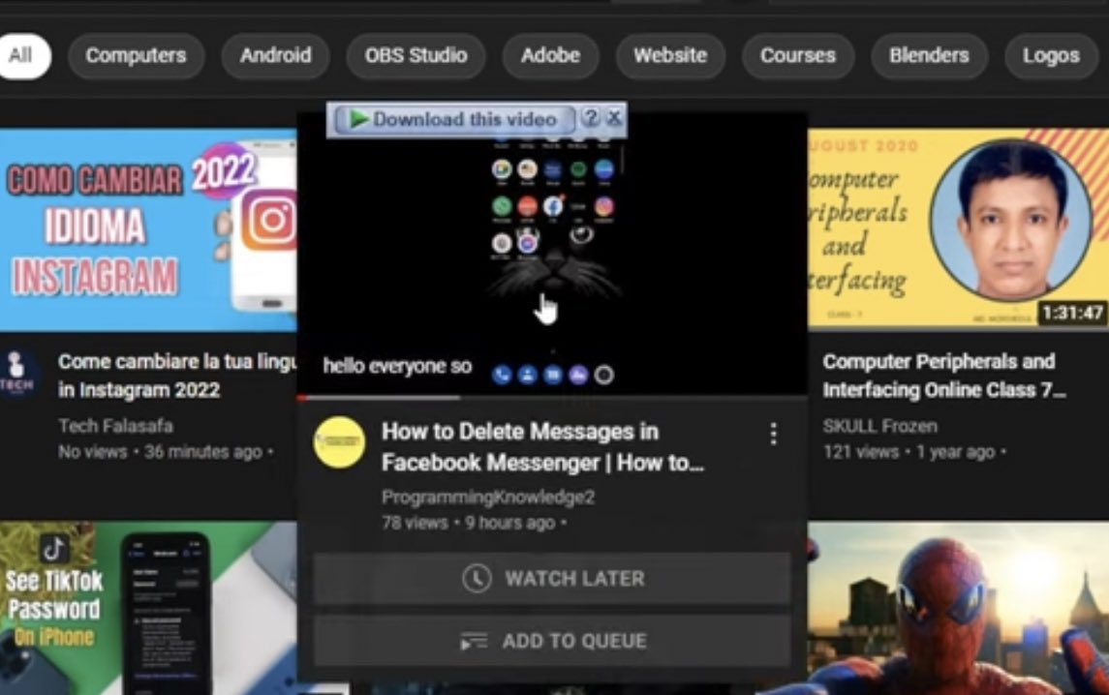This screenshot has width=1109, height=695.
Task: Open Come cambiare la tua lingua video title
Action: click(x=177, y=376)
